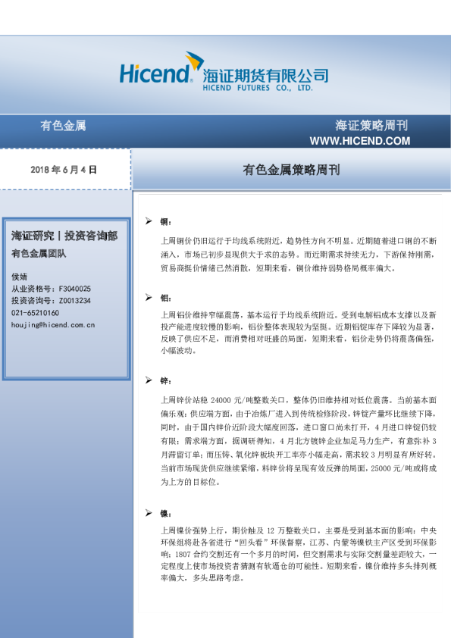
Task: Click the 海证研究 | 投资咨询部 heading
Action: click(x=64, y=236)
